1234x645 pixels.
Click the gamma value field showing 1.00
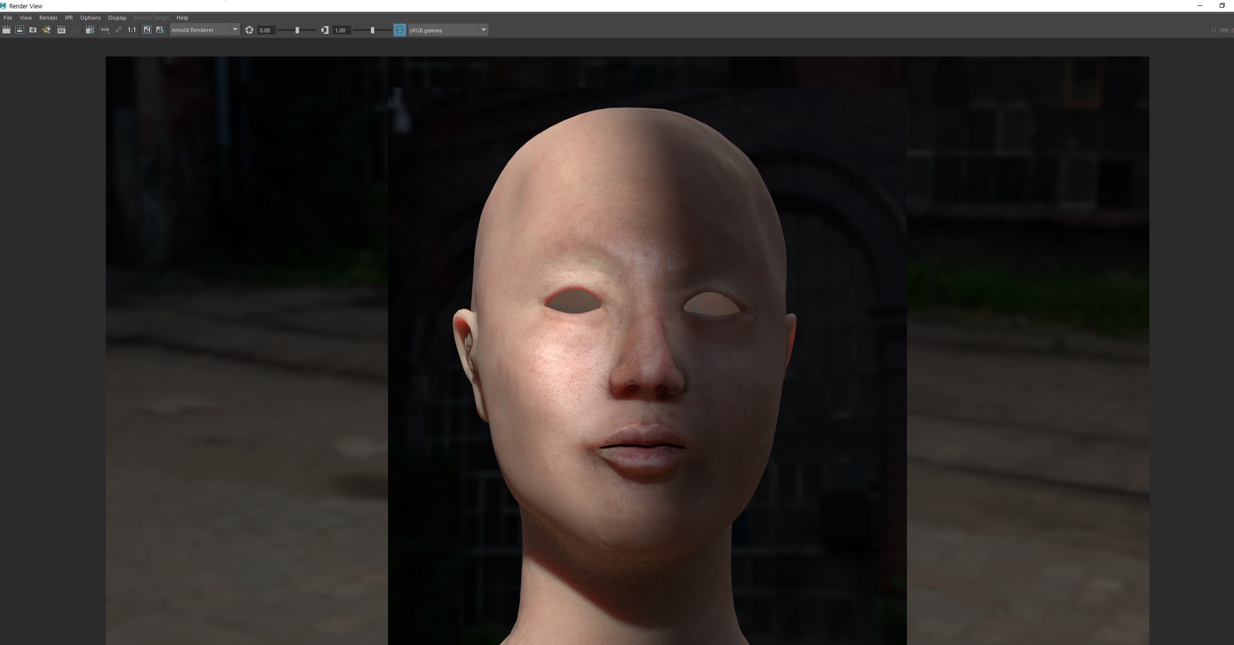click(340, 30)
